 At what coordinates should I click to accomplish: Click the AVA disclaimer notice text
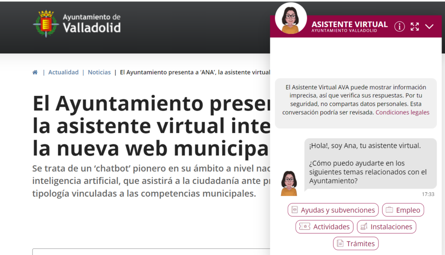[355, 100]
